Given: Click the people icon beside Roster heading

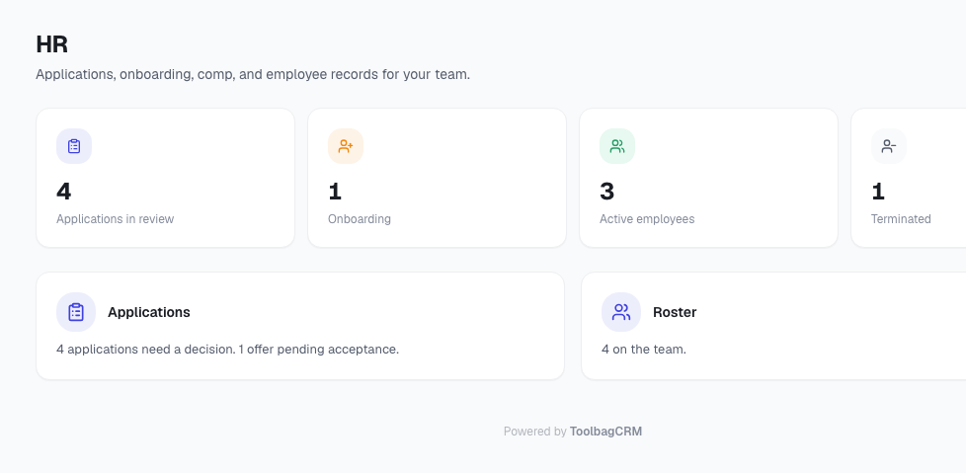Looking at the screenshot, I should tap(621, 312).
